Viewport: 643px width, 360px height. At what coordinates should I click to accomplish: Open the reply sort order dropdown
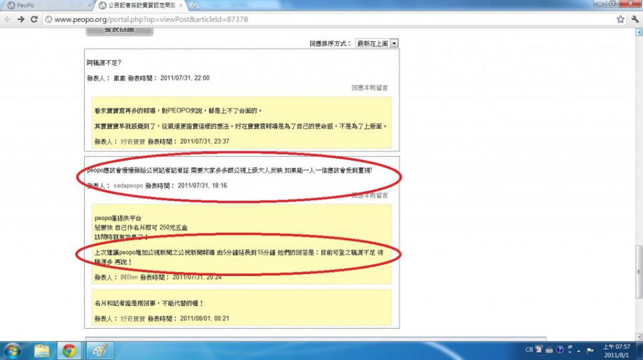[x=377, y=43]
